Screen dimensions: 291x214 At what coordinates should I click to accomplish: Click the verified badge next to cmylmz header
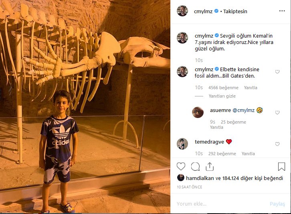pos(216,11)
